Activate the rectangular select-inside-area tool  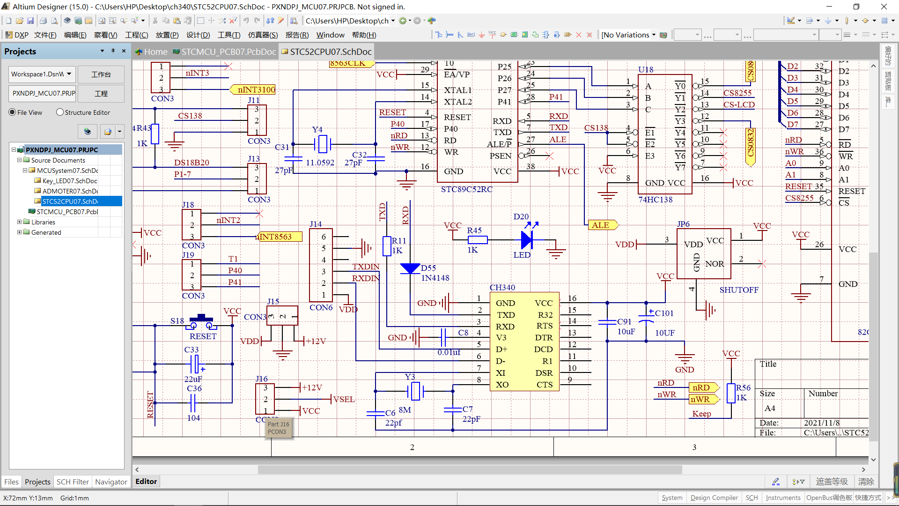(x=200, y=21)
